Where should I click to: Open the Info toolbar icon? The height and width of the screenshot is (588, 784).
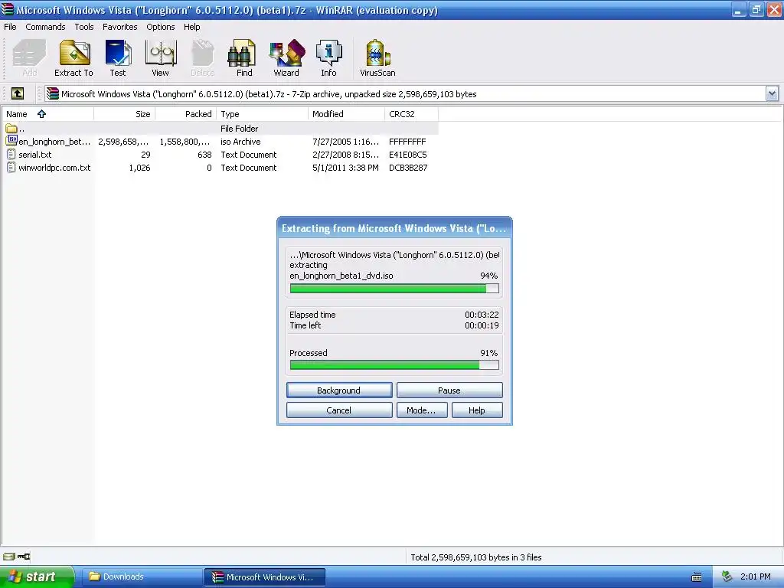[x=329, y=54]
